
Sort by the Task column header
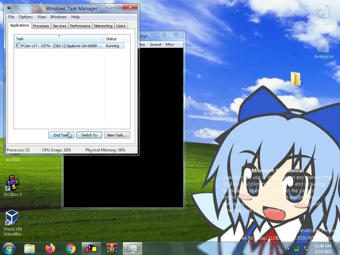tap(59, 39)
